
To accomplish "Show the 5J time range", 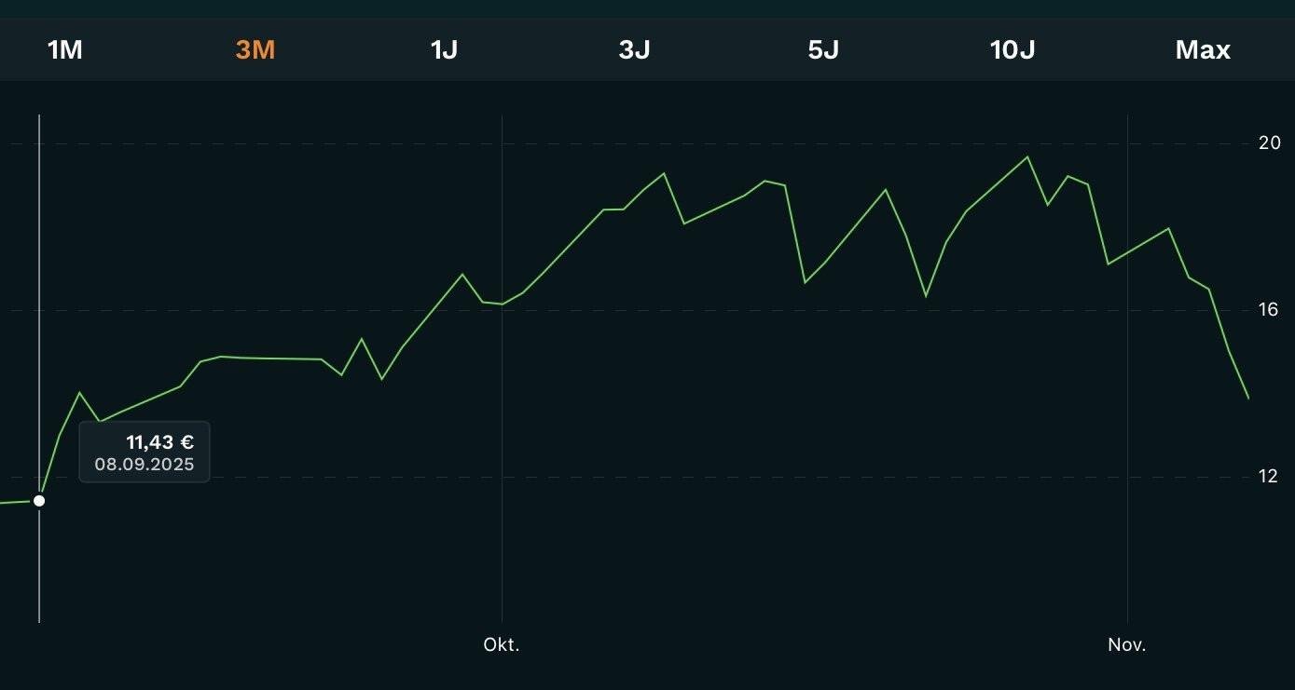I will point(823,50).
